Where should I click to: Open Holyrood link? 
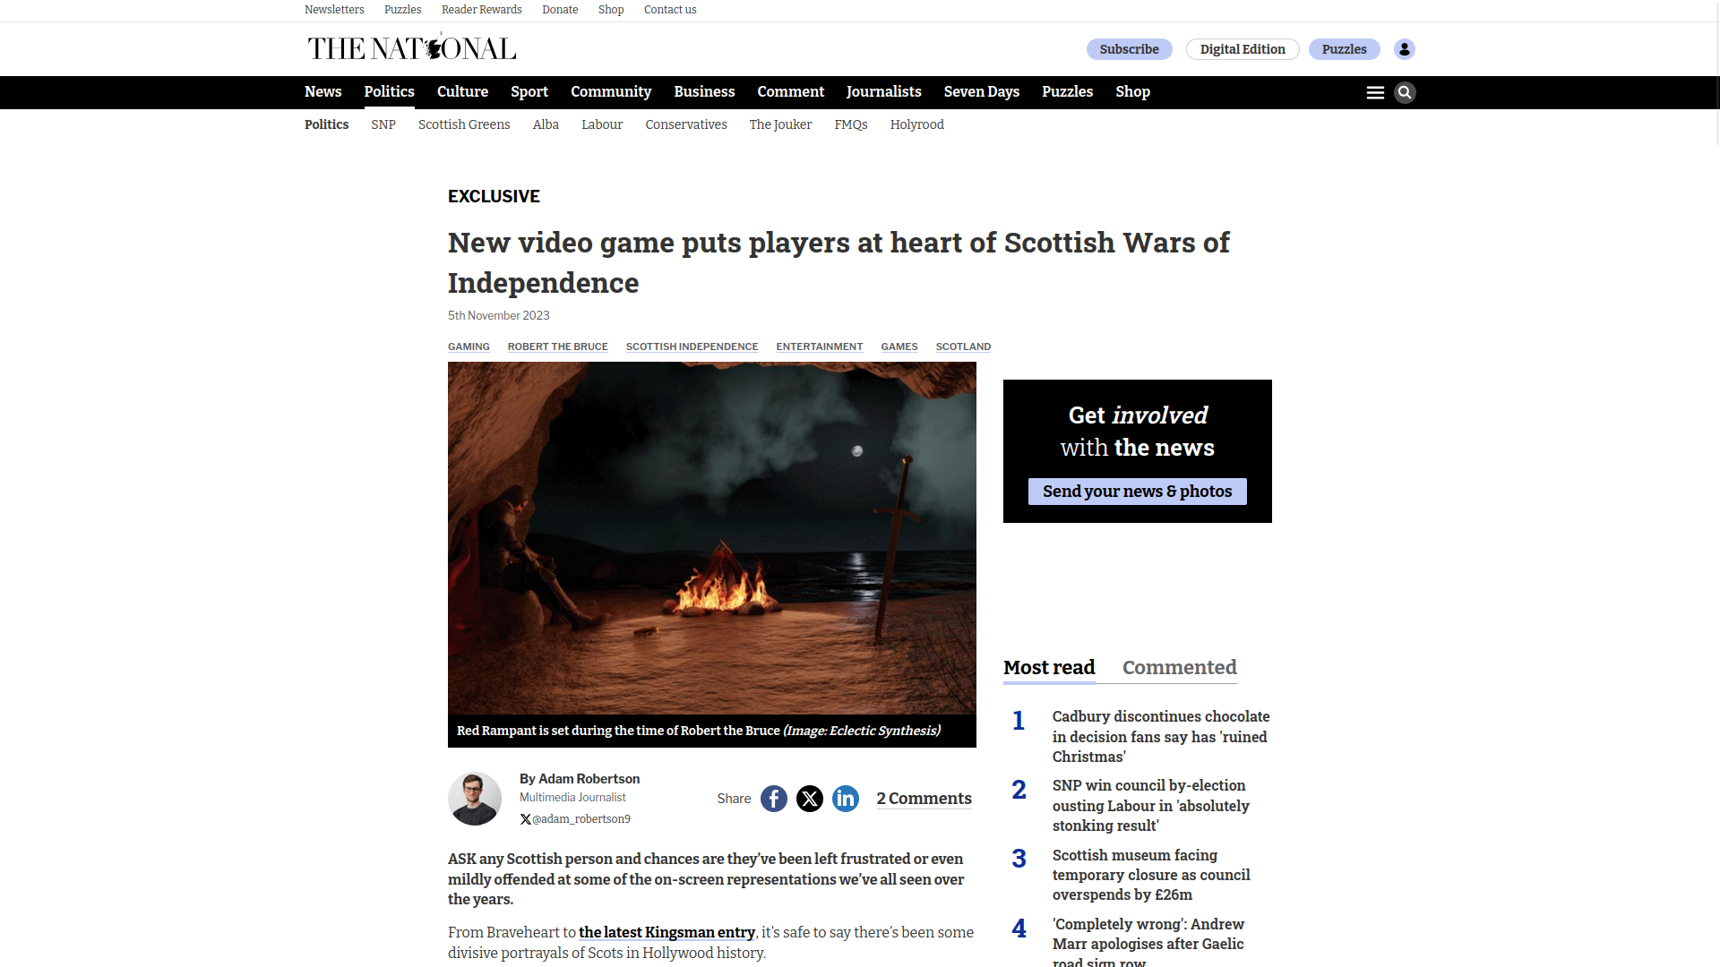click(x=917, y=124)
